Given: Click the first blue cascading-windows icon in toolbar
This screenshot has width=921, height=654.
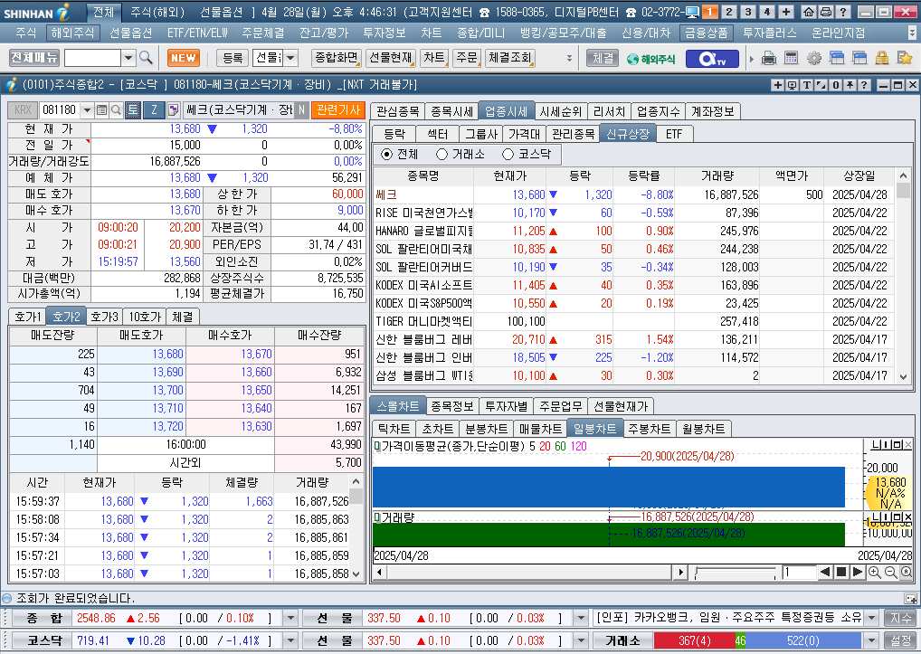Looking at the screenshot, I should pyautogui.click(x=837, y=58).
